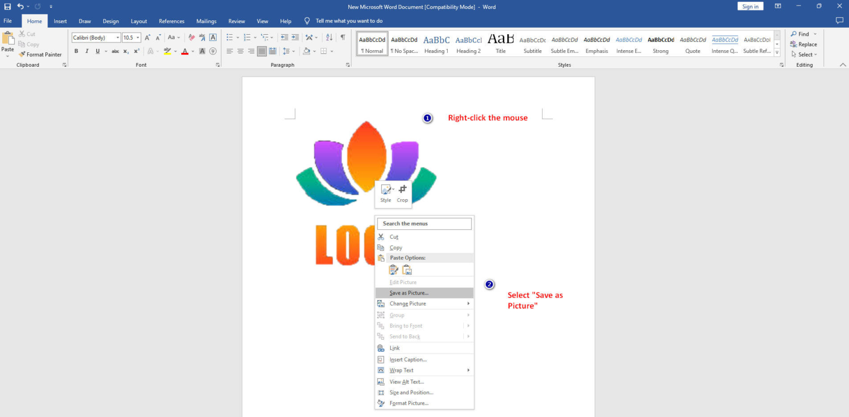Image resolution: width=849 pixels, height=417 pixels.
Task: Click Format Picture in the context menu
Action: point(409,403)
